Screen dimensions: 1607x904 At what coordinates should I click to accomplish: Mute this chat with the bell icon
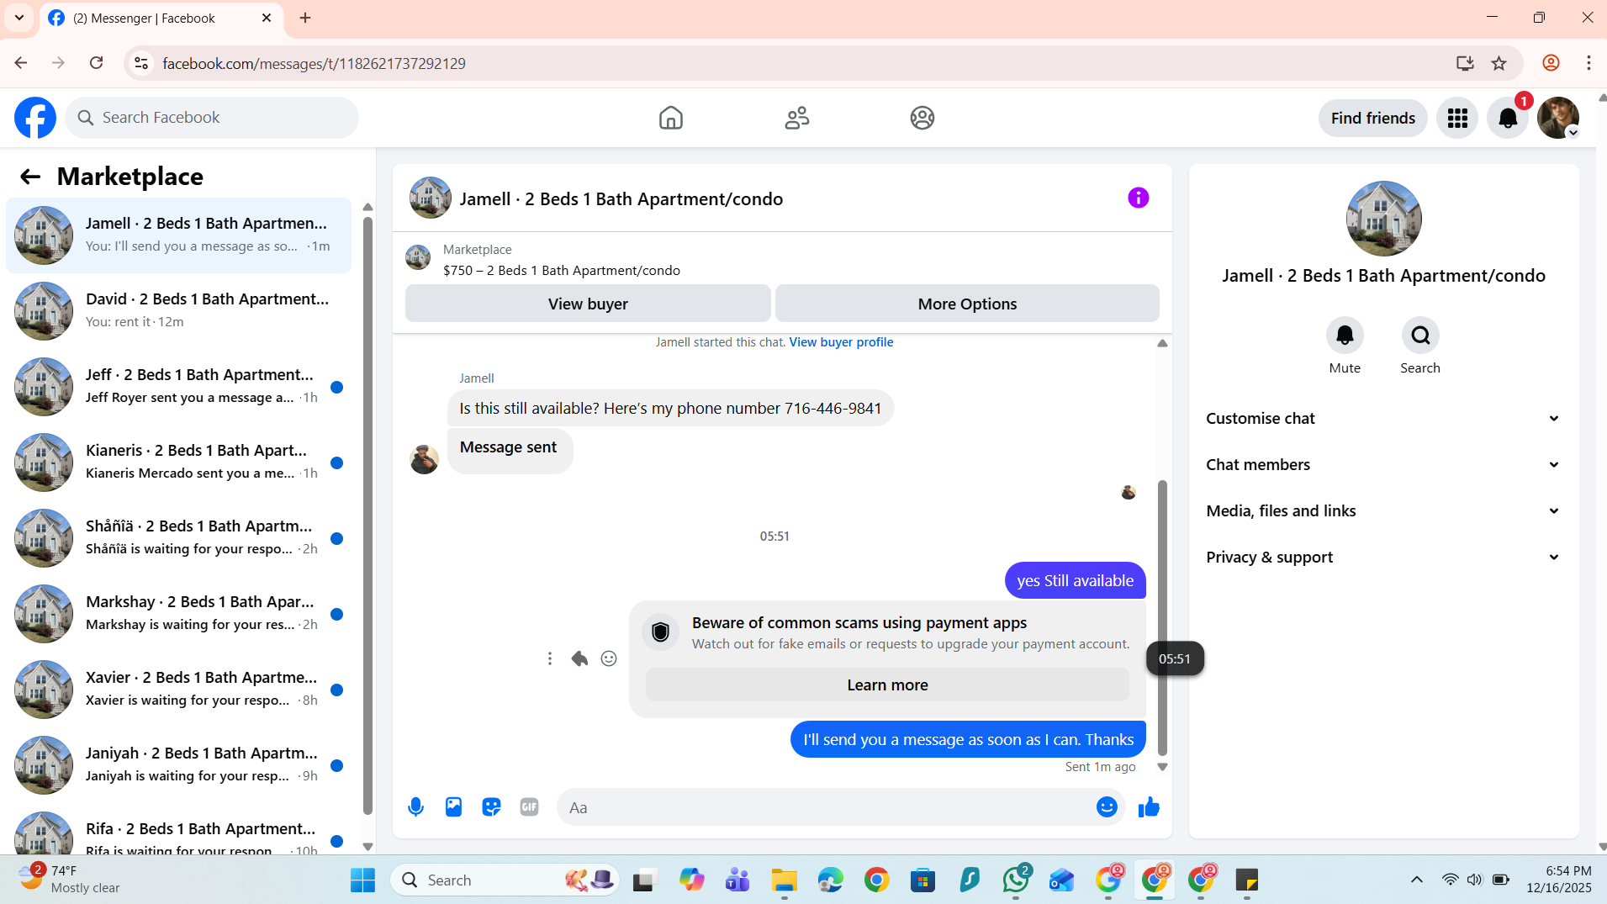tap(1345, 336)
